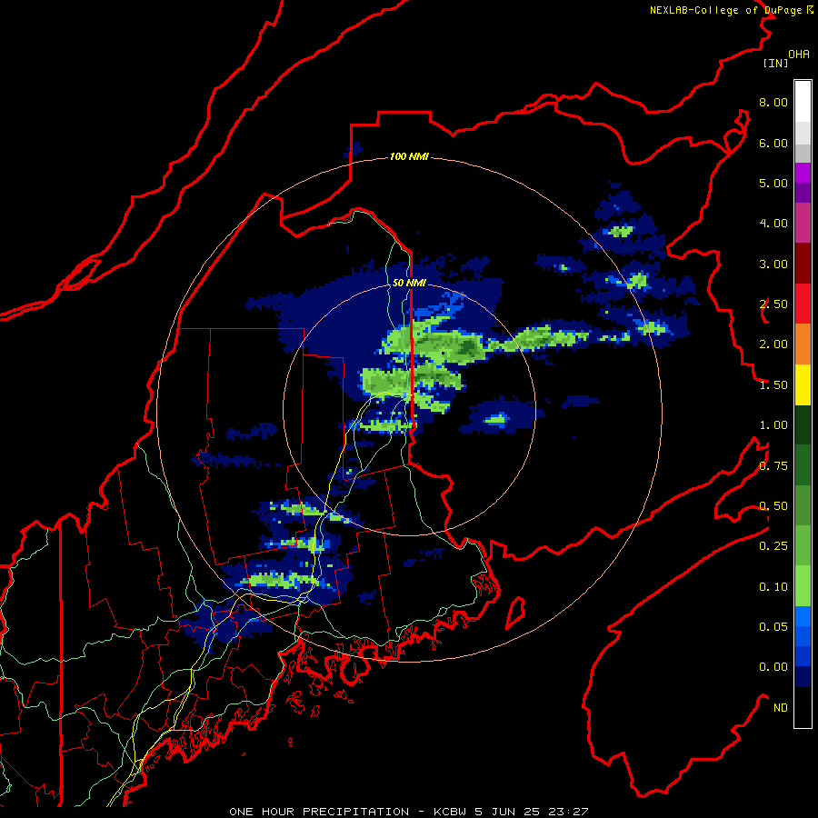This screenshot has height=818, width=818.
Task: Click the ND legend label
Action: [781, 708]
